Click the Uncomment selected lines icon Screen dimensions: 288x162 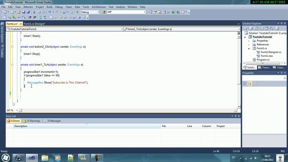45,18
